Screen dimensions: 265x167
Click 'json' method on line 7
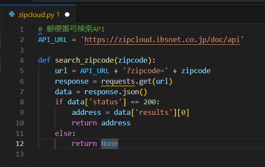(130, 92)
